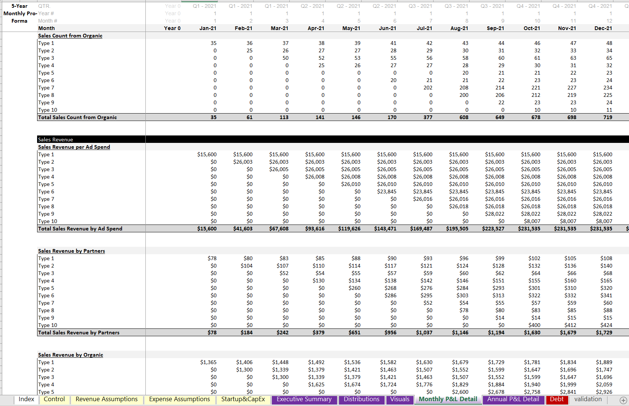The height and width of the screenshot is (406, 629).
Task: Select ad spend total $41,603 for Feb-21
Action: (243, 229)
